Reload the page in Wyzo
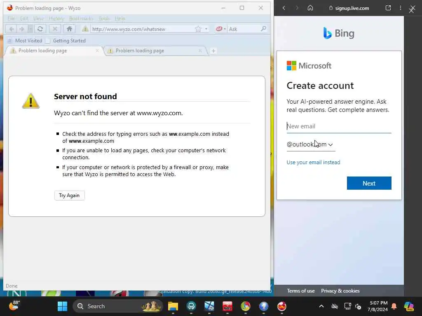This screenshot has height=316, width=422. [40, 29]
